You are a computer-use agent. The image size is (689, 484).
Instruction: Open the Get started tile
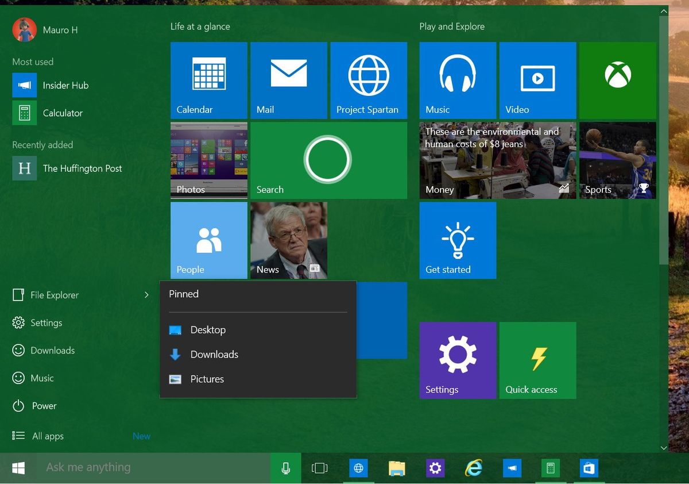pos(458,240)
